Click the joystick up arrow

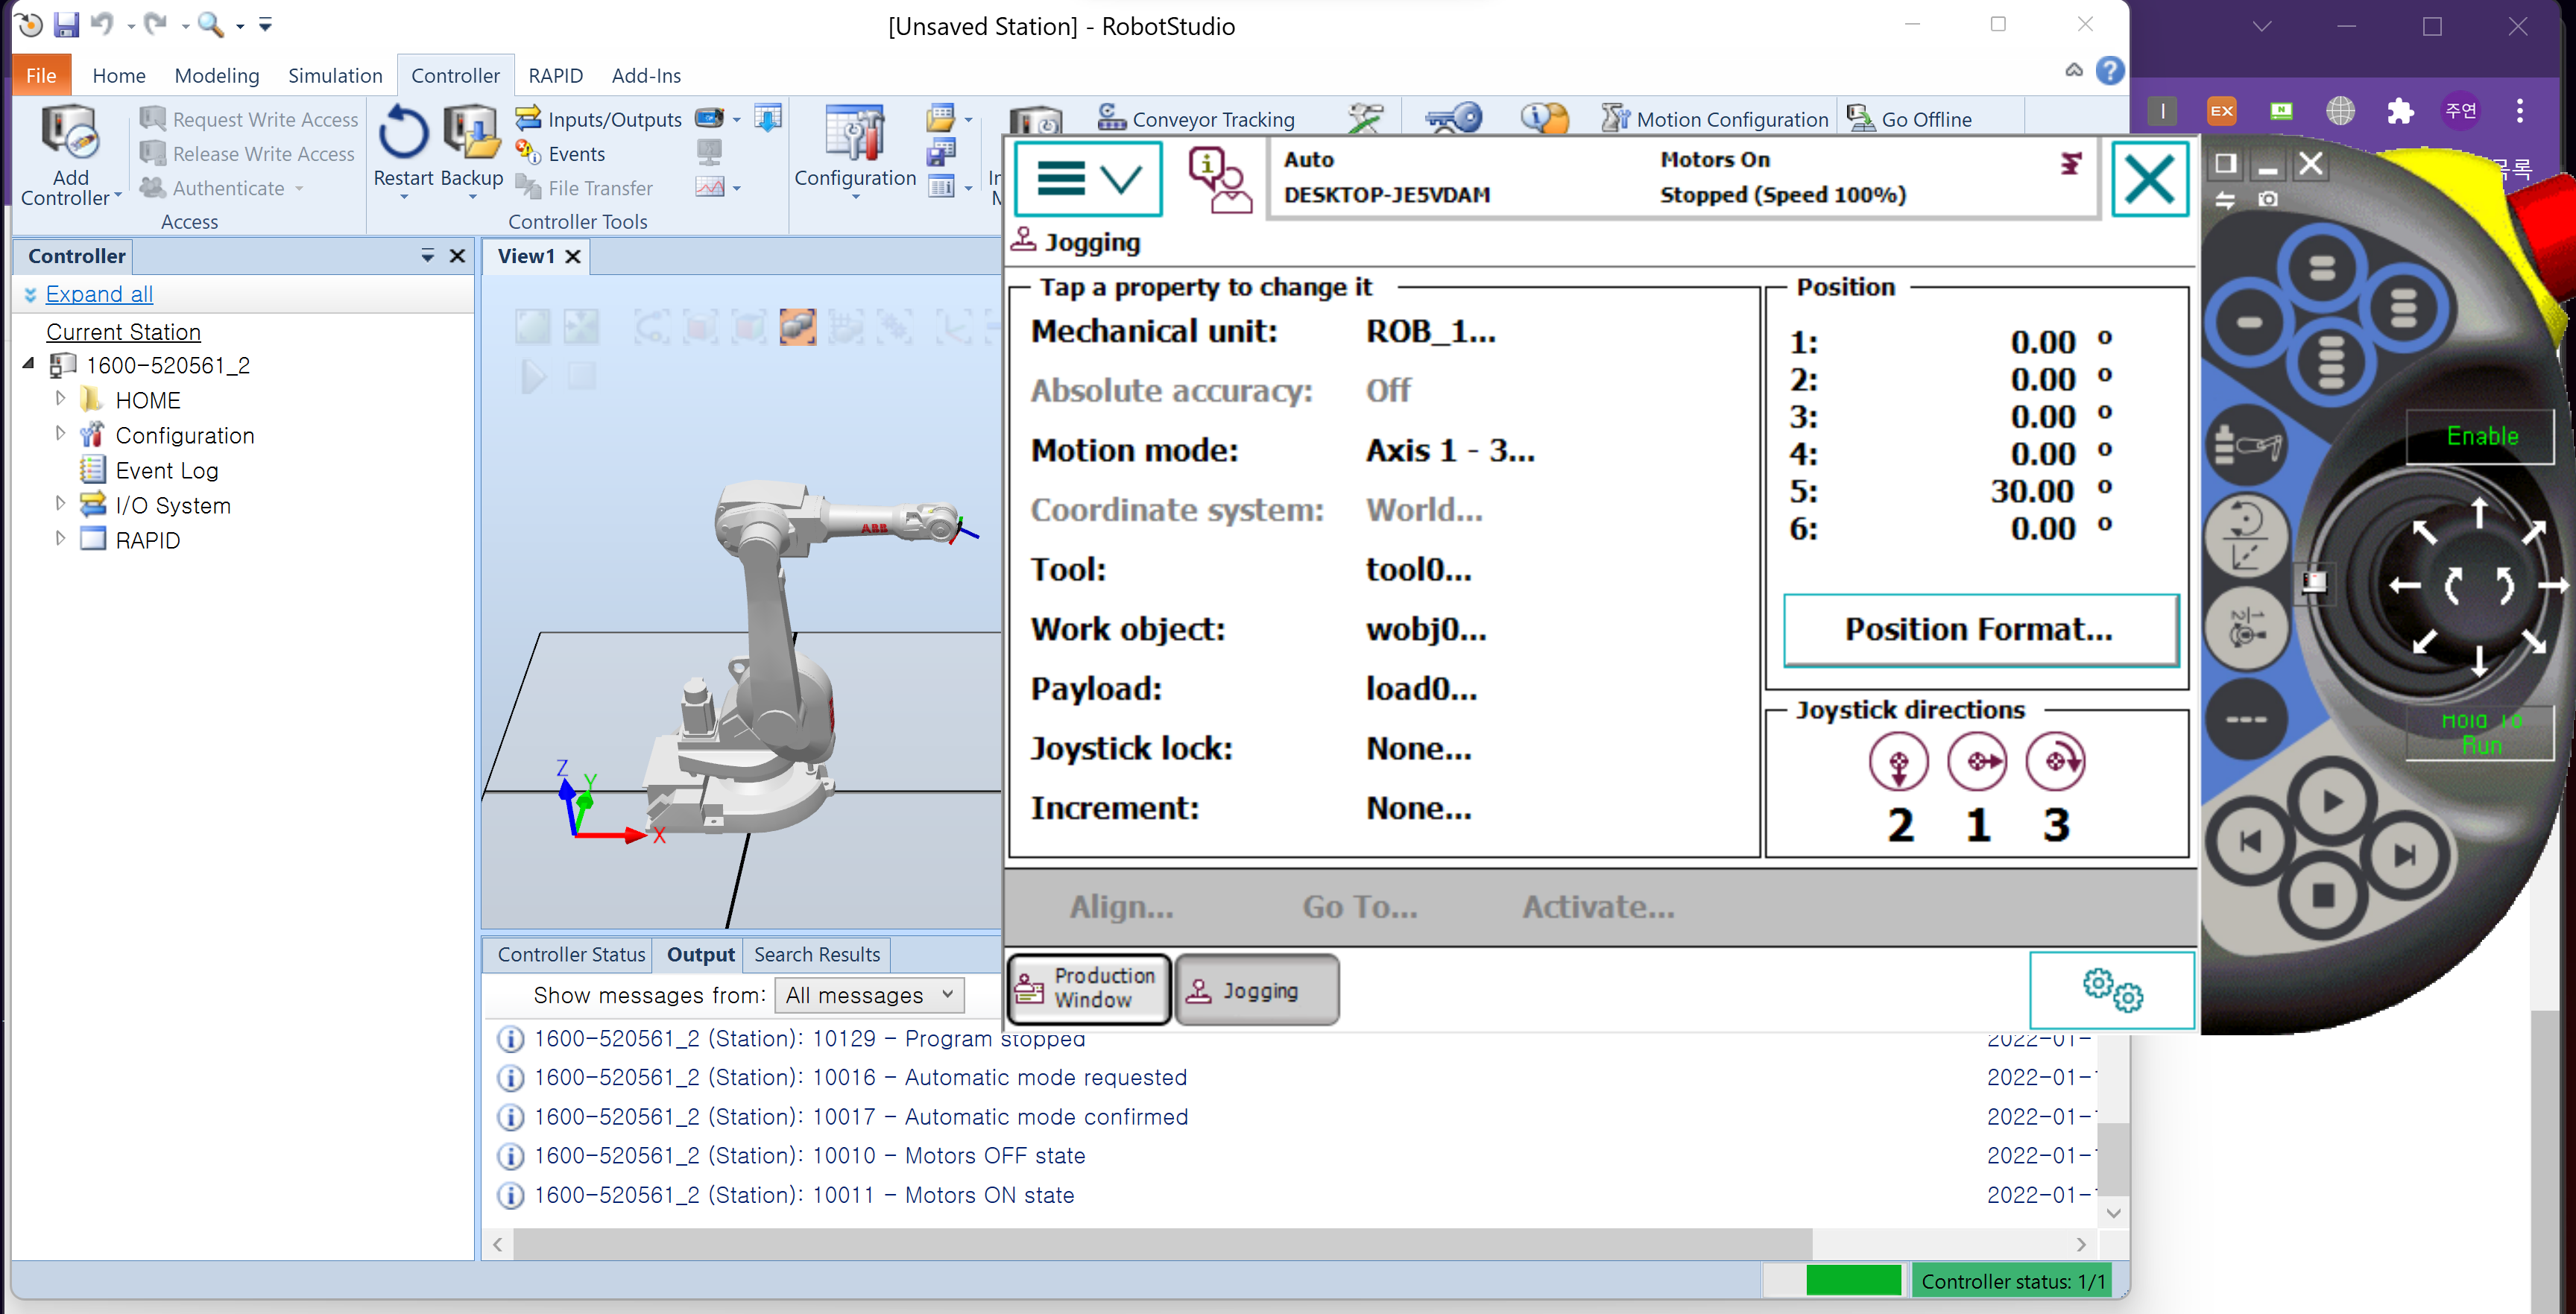pos(2479,512)
